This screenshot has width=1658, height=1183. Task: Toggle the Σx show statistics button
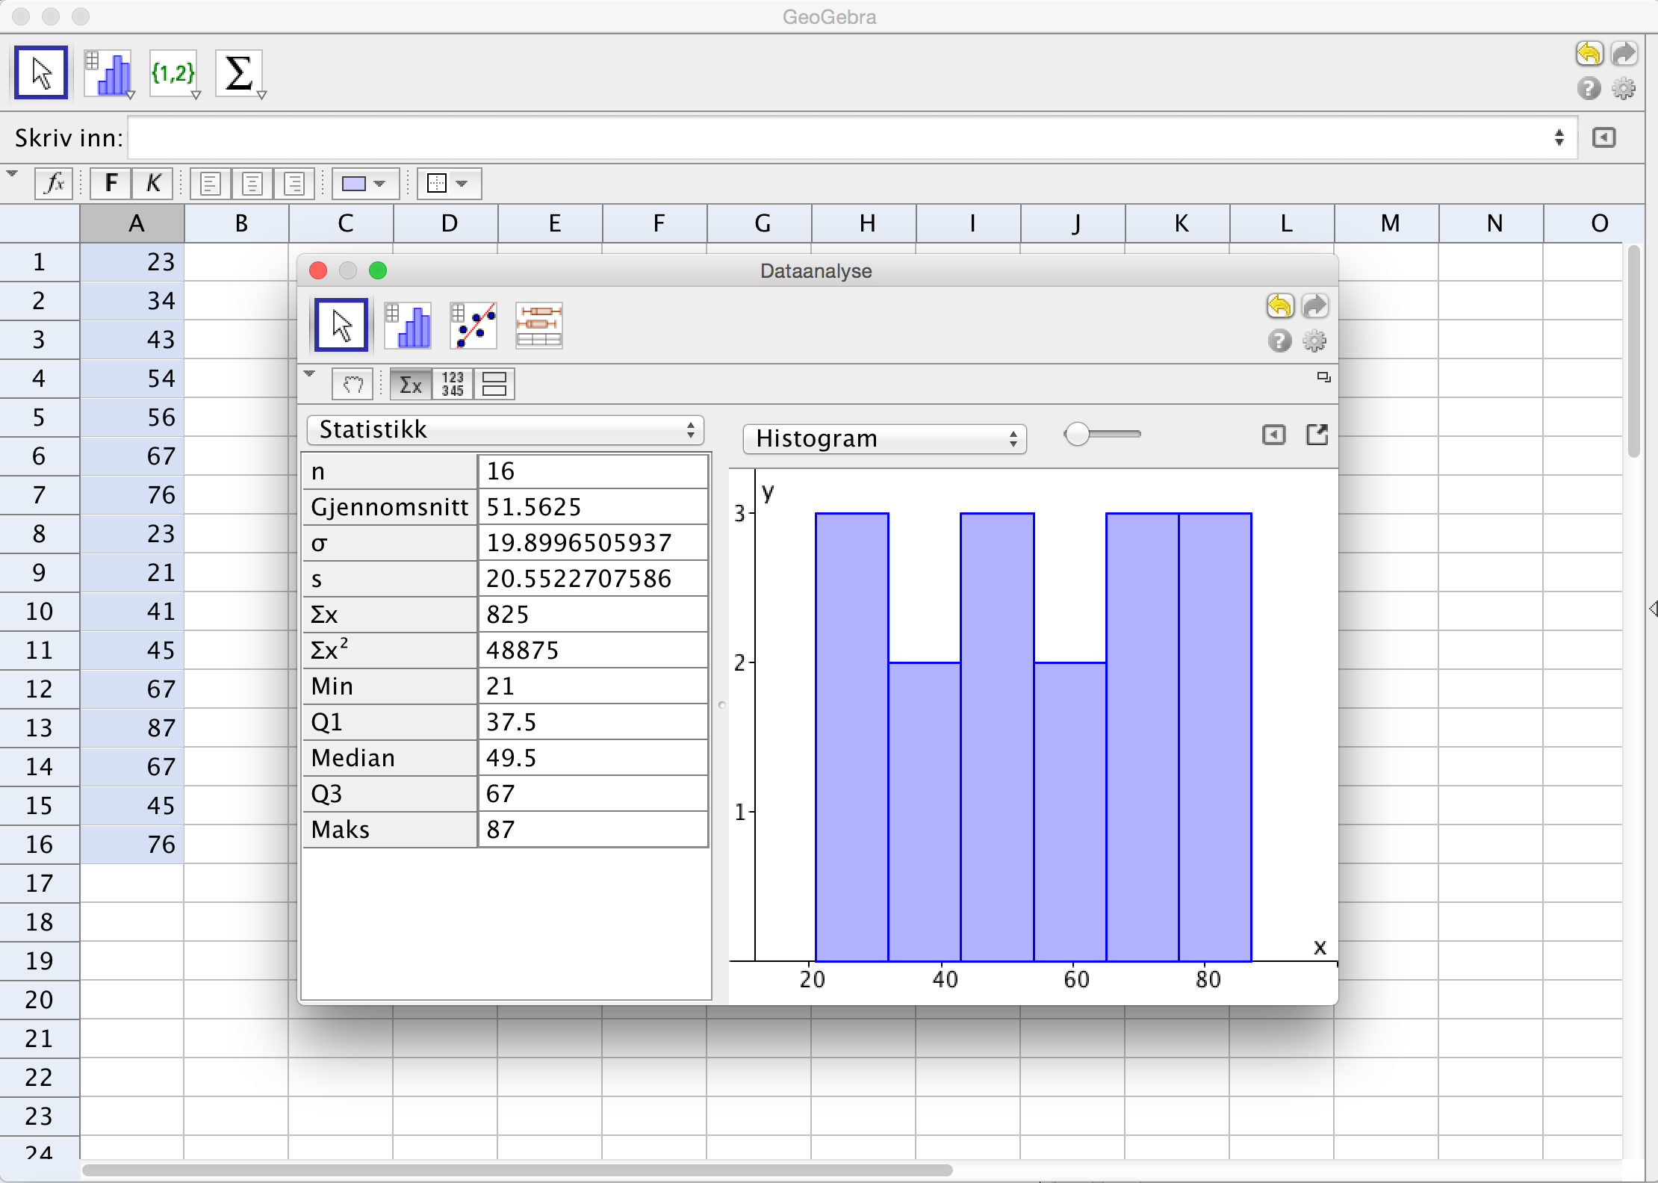(411, 385)
